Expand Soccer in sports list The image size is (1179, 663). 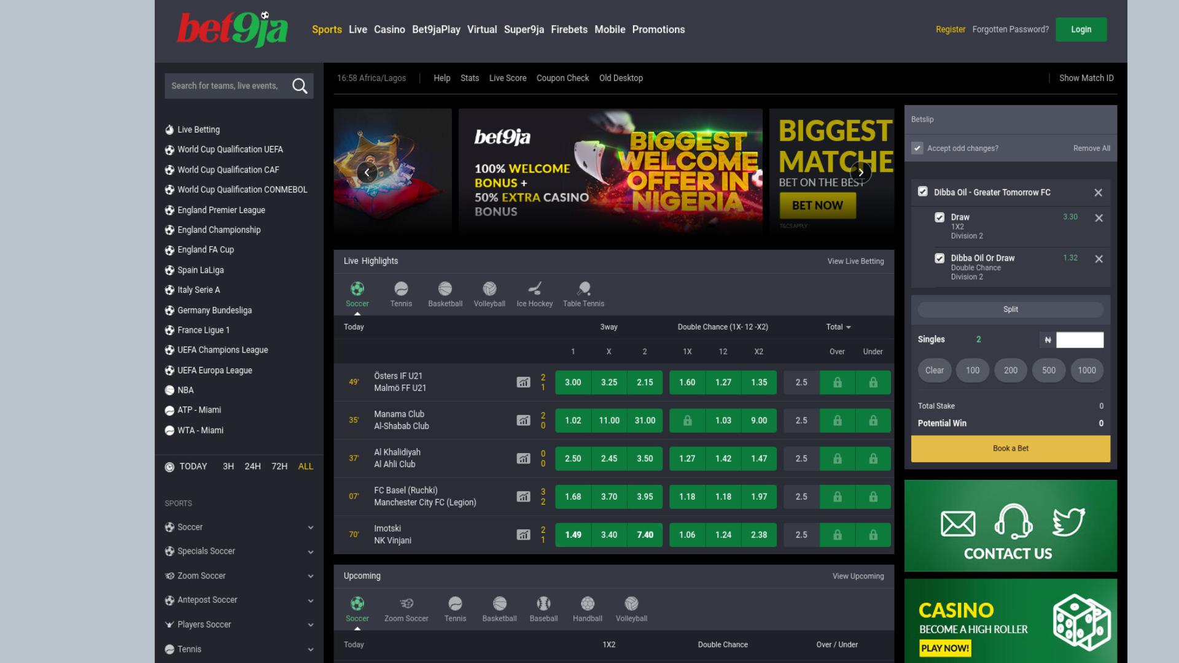(239, 527)
